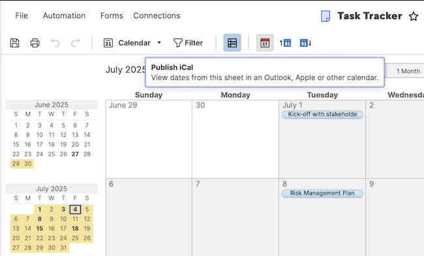
Task: Click the Save icon in toolbar
Action: click(14, 43)
